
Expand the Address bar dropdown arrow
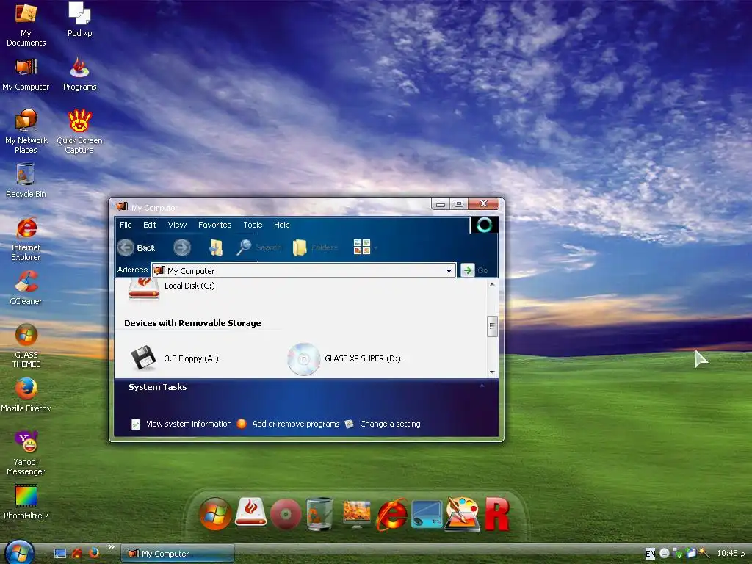pos(449,270)
